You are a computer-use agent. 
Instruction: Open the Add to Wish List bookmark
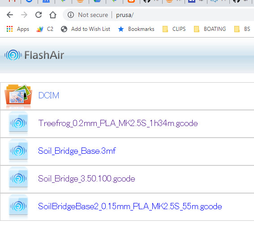point(86,29)
